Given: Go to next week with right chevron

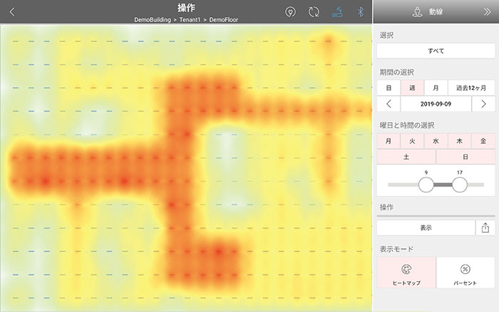Looking at the screenshot, I should (483, 104).
